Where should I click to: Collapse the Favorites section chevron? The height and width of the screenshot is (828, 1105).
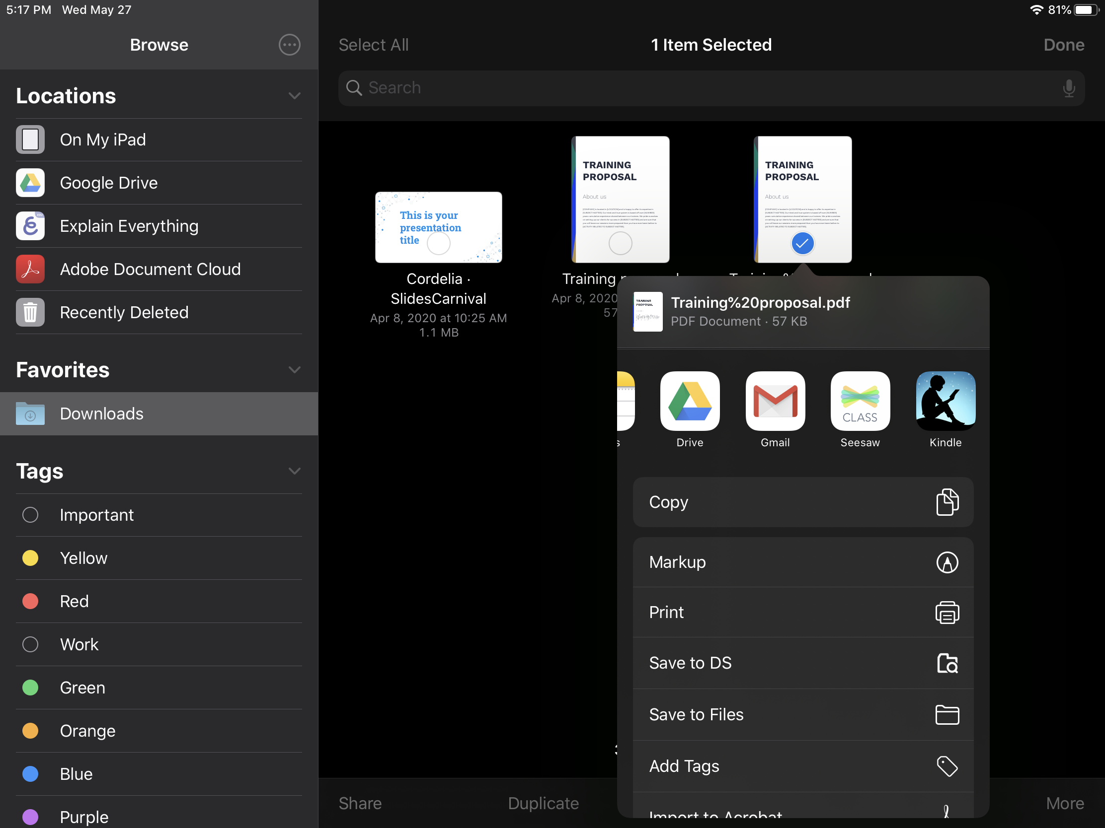(295, 370)
